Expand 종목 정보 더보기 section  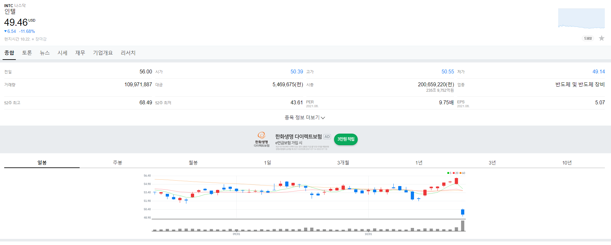click(x=305, y=118)
